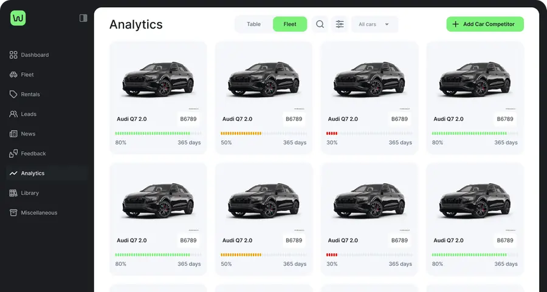Image resolution: width=547 pixels, height=292 pixels.
Task: Click "Audi Q7 2.0" title in first top card
Action: point(131,119)
